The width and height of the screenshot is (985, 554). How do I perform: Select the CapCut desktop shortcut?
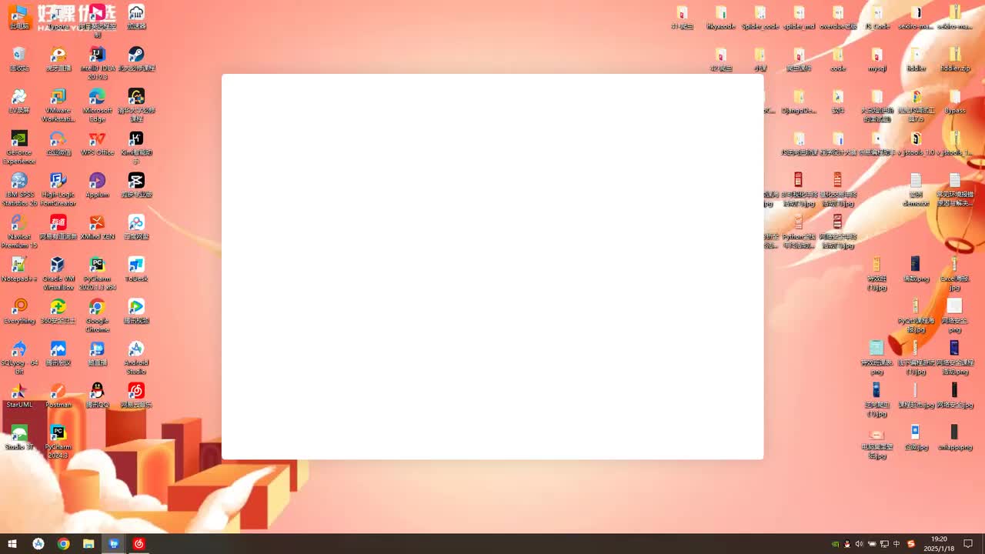tap(136, 185)
